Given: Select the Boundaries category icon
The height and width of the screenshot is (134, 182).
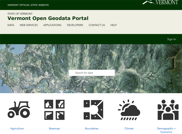Looking at the screenshot, I should pos(93,110).
